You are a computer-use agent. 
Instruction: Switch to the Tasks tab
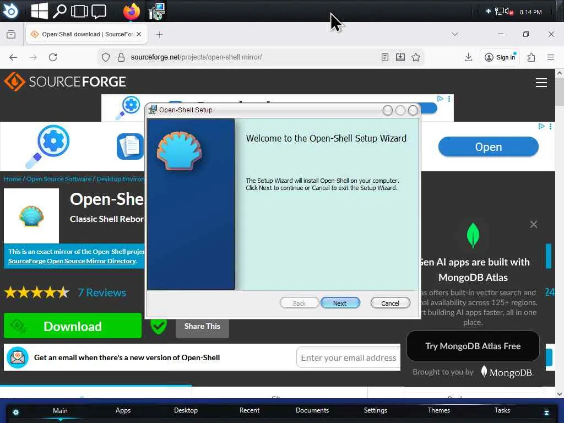coord(502,410)
